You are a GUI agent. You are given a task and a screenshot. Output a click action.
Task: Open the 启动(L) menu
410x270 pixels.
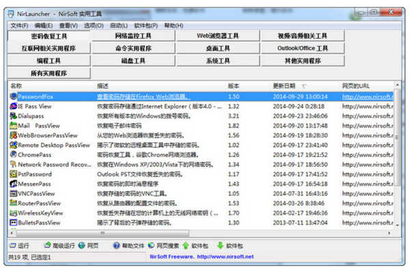(x=119, y=25)
